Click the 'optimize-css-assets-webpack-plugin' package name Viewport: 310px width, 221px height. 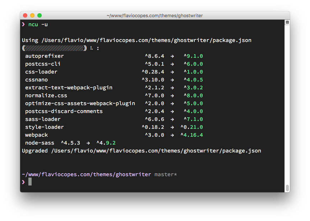click(x=80, y=103)
